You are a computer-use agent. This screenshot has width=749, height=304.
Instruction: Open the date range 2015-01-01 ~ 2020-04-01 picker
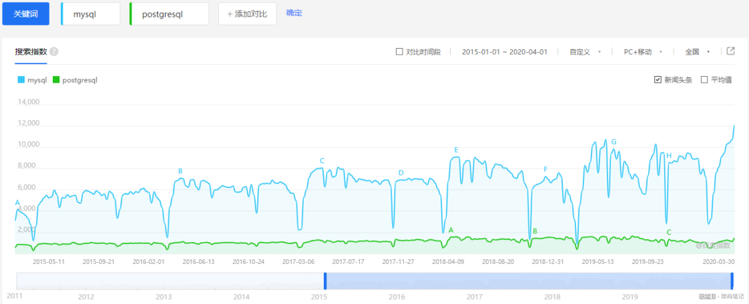pos(505,51)
